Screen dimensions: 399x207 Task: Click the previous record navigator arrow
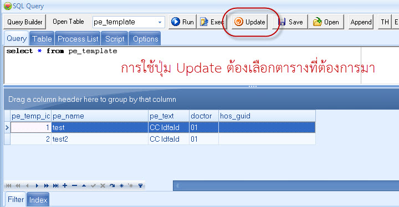(x=27, y=185)
